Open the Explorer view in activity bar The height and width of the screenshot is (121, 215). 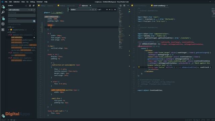pos(3,7)
